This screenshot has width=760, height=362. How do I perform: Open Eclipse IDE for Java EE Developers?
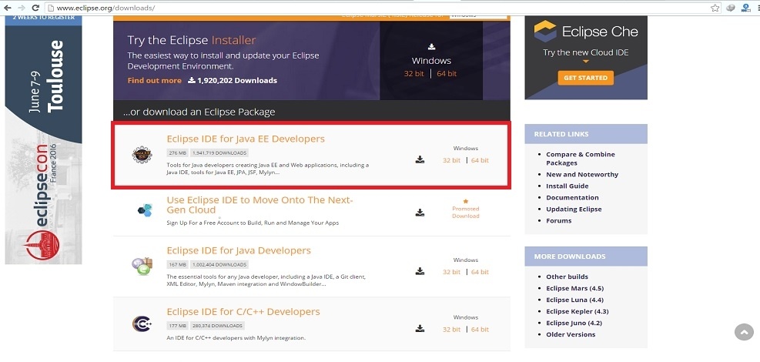pos(246,139)
